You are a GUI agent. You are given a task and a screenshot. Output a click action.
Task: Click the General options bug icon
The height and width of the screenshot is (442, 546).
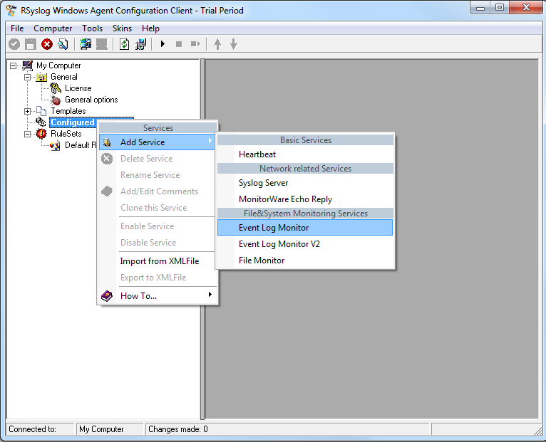pyautogui.click(x=56, y=100)
